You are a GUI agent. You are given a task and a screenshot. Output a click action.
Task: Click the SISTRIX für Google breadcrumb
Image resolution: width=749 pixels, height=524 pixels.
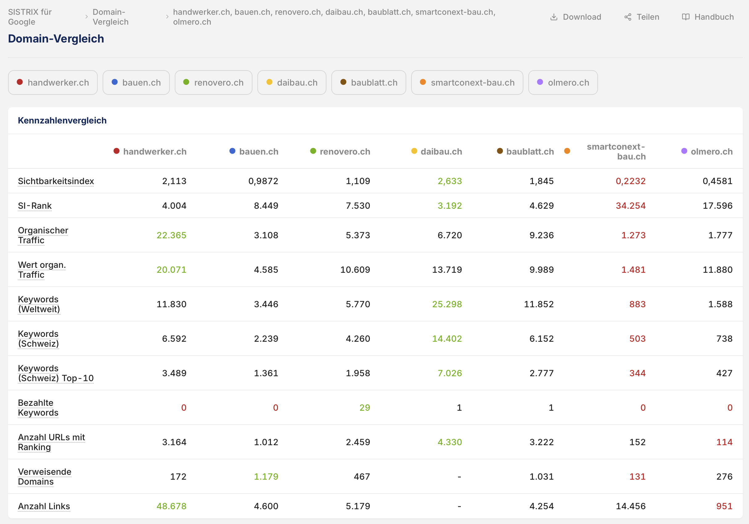pos(30,17)
